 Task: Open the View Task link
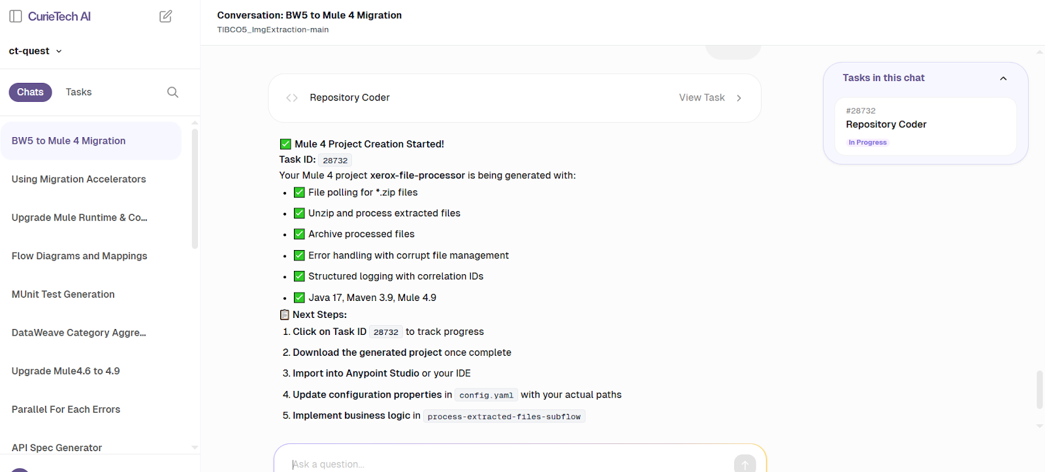click(x=701, y=97)
